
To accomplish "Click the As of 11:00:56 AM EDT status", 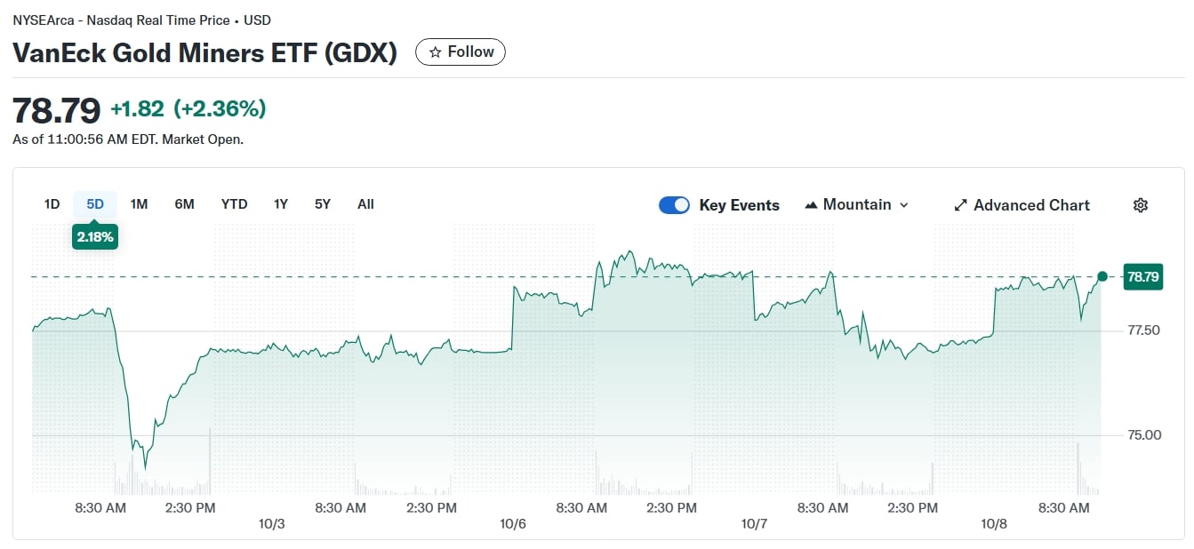I will coord(128,139).
